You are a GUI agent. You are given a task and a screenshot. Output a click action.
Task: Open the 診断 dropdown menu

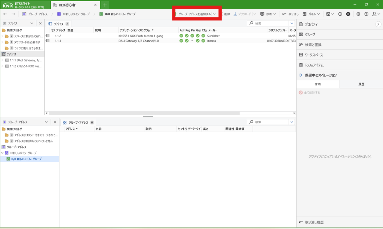[268, 14]
